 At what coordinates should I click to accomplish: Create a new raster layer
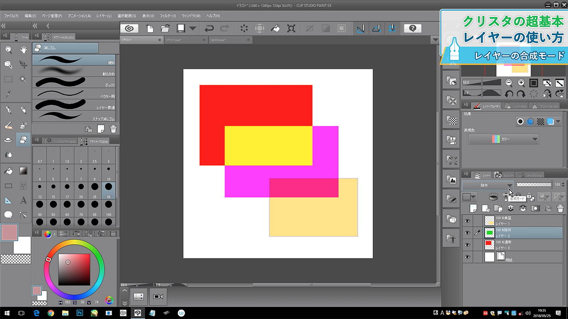tap(473, 208)
